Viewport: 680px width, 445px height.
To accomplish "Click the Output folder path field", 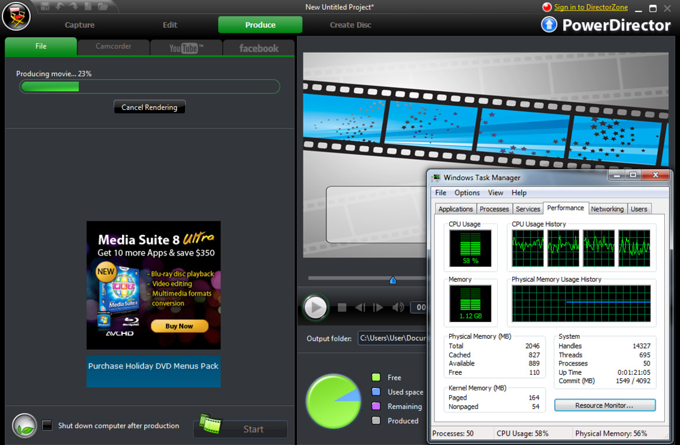I will pos(393,338).
